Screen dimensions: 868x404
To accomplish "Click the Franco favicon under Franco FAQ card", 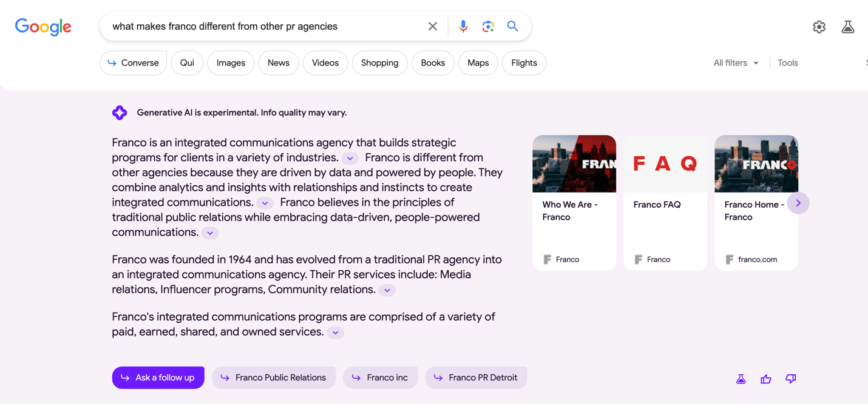I will 639,259.
